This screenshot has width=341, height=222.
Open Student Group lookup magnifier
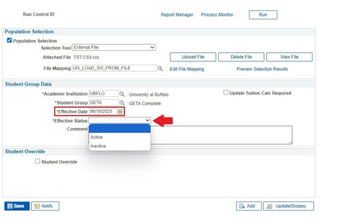click(122, 103)
